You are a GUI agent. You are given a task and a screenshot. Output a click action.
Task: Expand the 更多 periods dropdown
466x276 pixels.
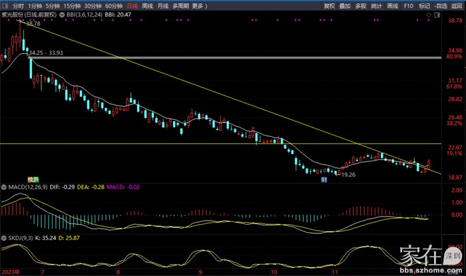click(198, 5)
